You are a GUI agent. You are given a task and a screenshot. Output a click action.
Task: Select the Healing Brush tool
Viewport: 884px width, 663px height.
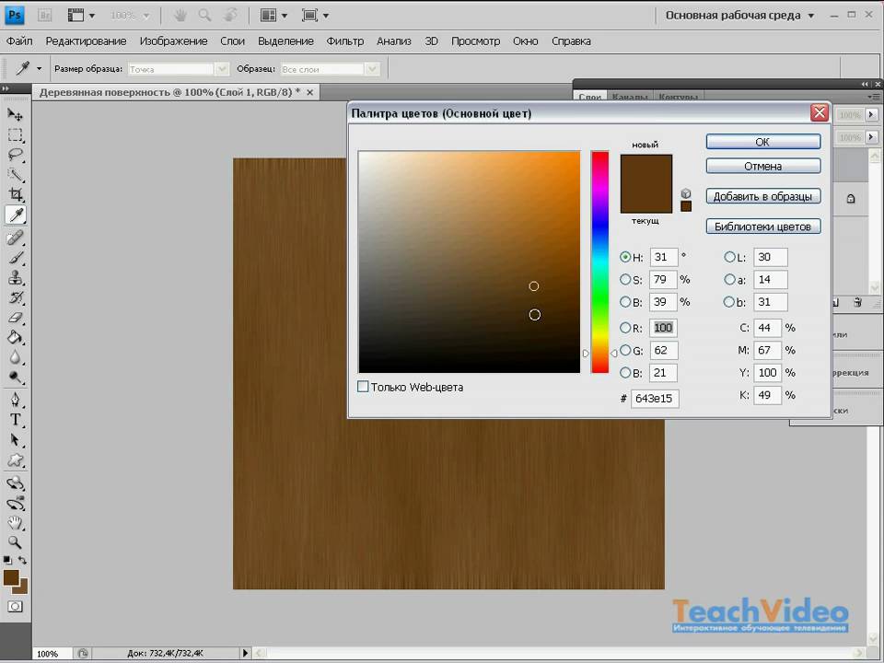tap(16, 238)
